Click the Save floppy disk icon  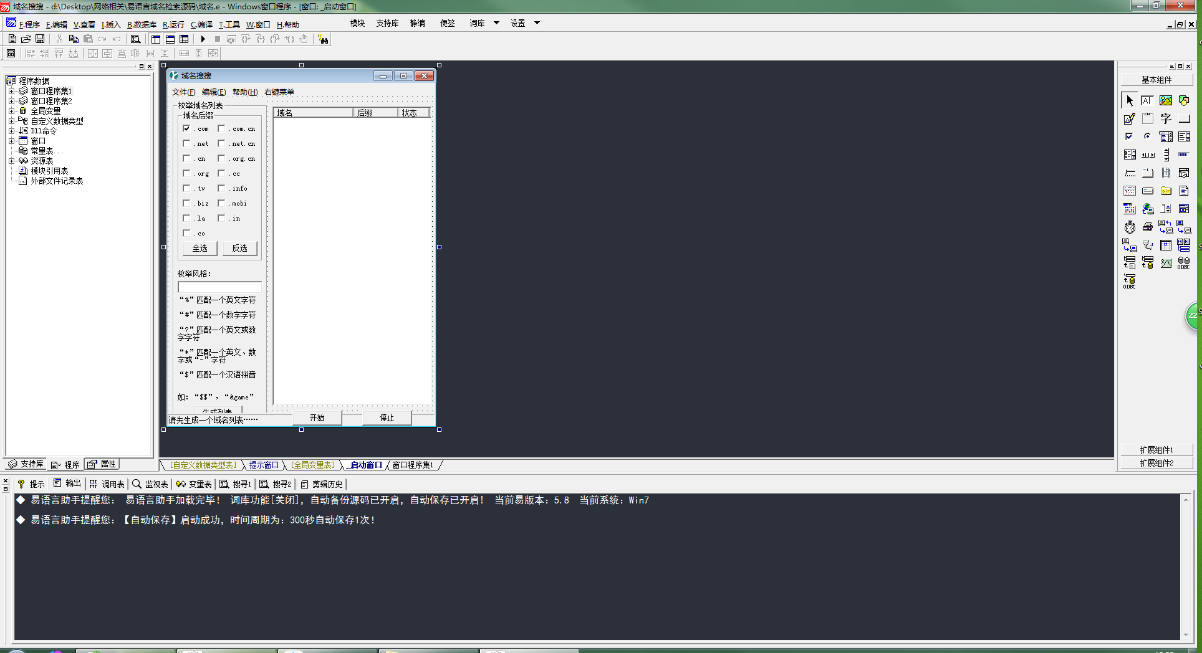click(40, 39)
